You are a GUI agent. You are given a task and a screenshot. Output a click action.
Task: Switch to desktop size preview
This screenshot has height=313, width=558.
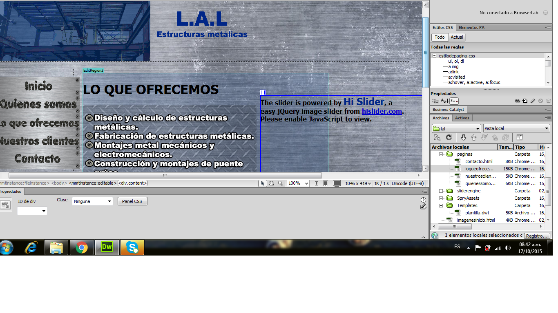(x=337, y=183)
